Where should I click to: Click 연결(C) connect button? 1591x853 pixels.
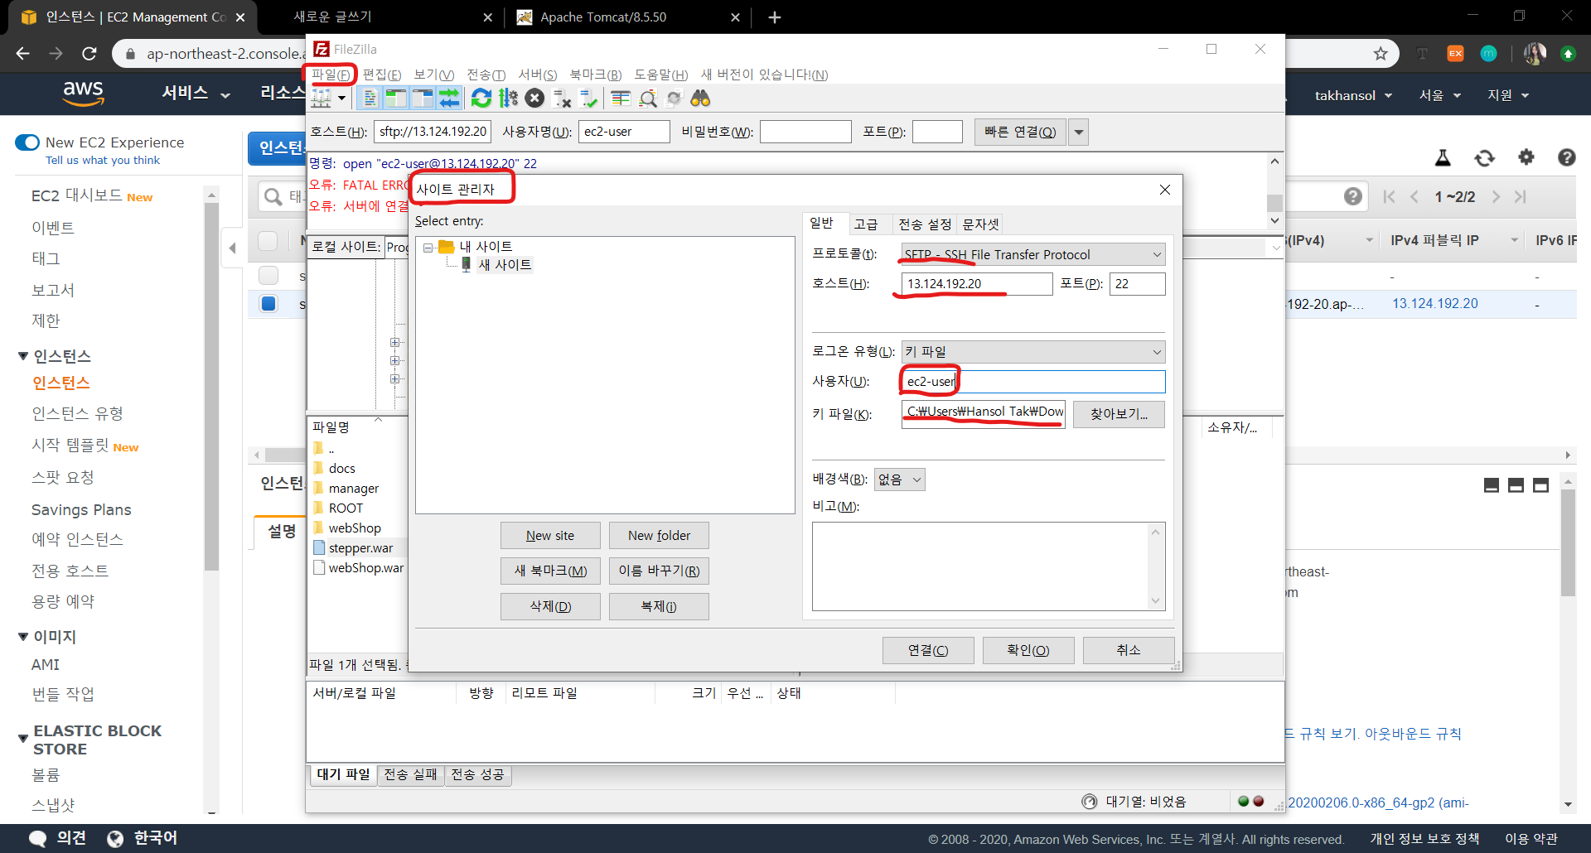pos(928,650)
